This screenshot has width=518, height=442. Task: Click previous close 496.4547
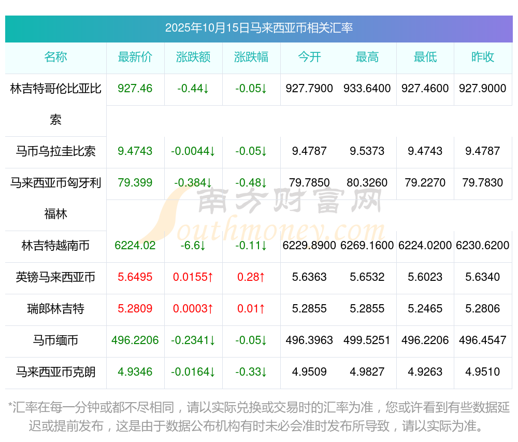[x=483, y=340]
